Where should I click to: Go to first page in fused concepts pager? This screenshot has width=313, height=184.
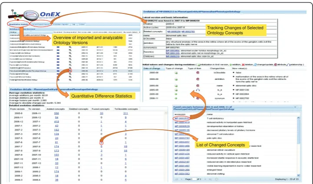177,179
